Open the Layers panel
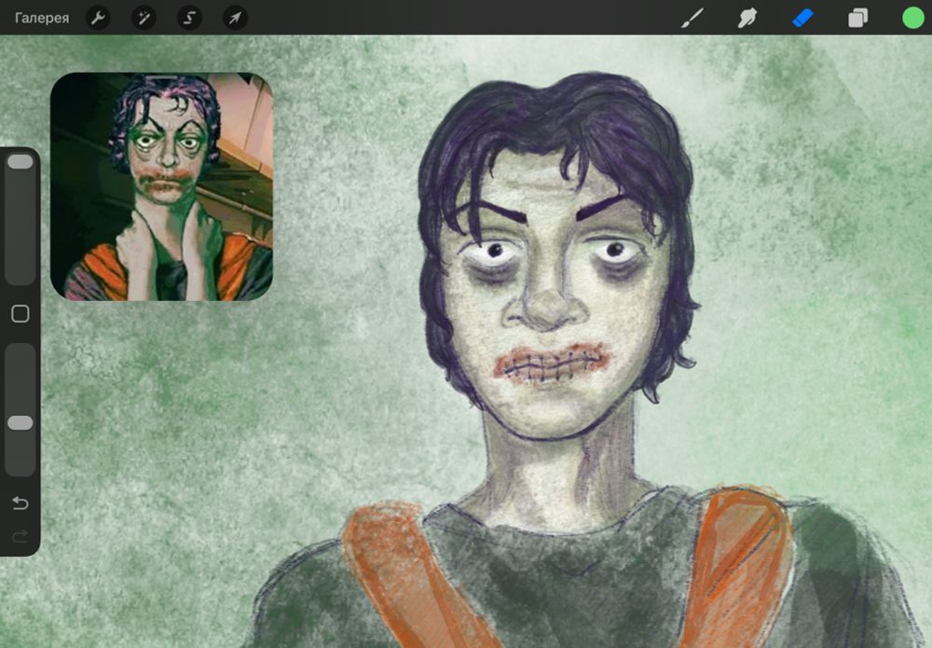Screen dimensions: 932x648 857,18
